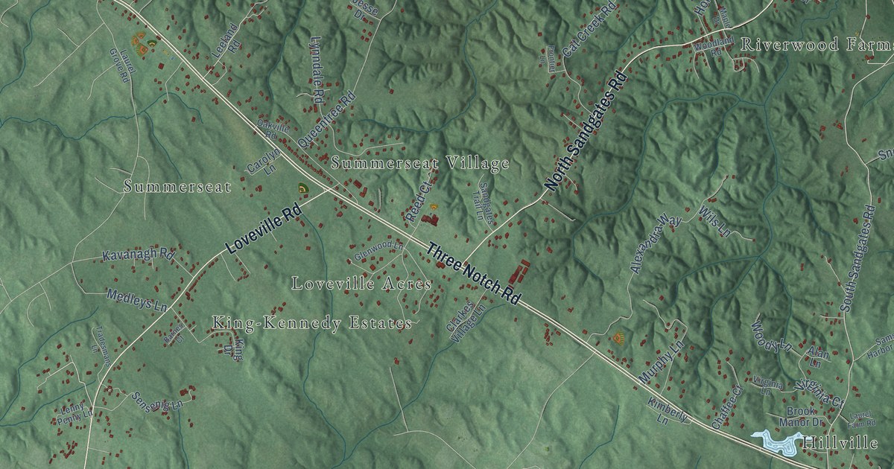894x469 pixels.
Task: Select the South Sandgates Rd label
Action: tap(857, 258)
